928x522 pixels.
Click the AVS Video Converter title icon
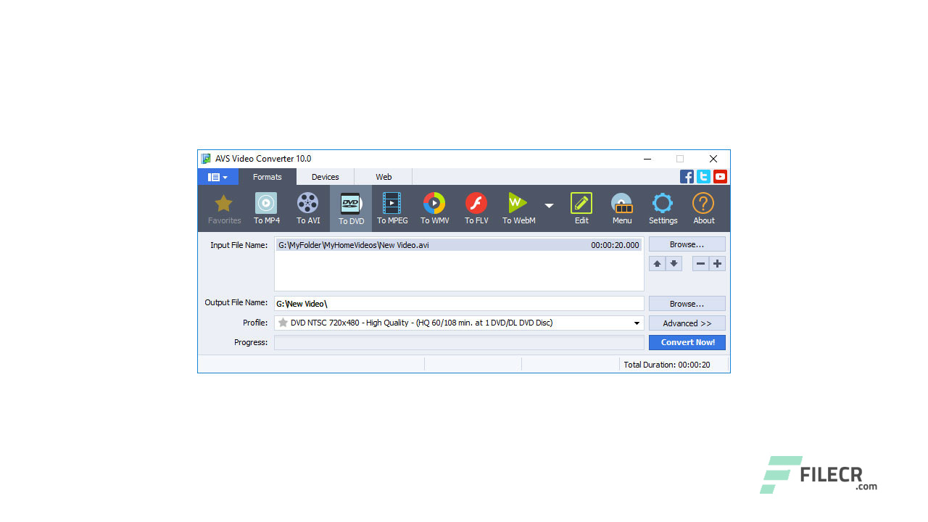tap(206, 159)
